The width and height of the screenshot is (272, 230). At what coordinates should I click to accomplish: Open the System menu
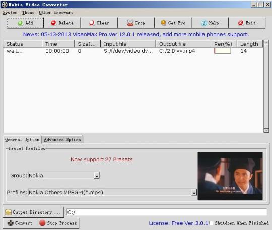pyautogui.click(x=10, y=13)
